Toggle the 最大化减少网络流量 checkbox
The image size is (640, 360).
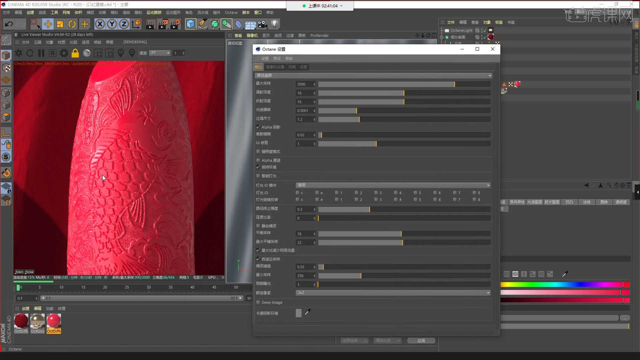(x=258, y=250)
